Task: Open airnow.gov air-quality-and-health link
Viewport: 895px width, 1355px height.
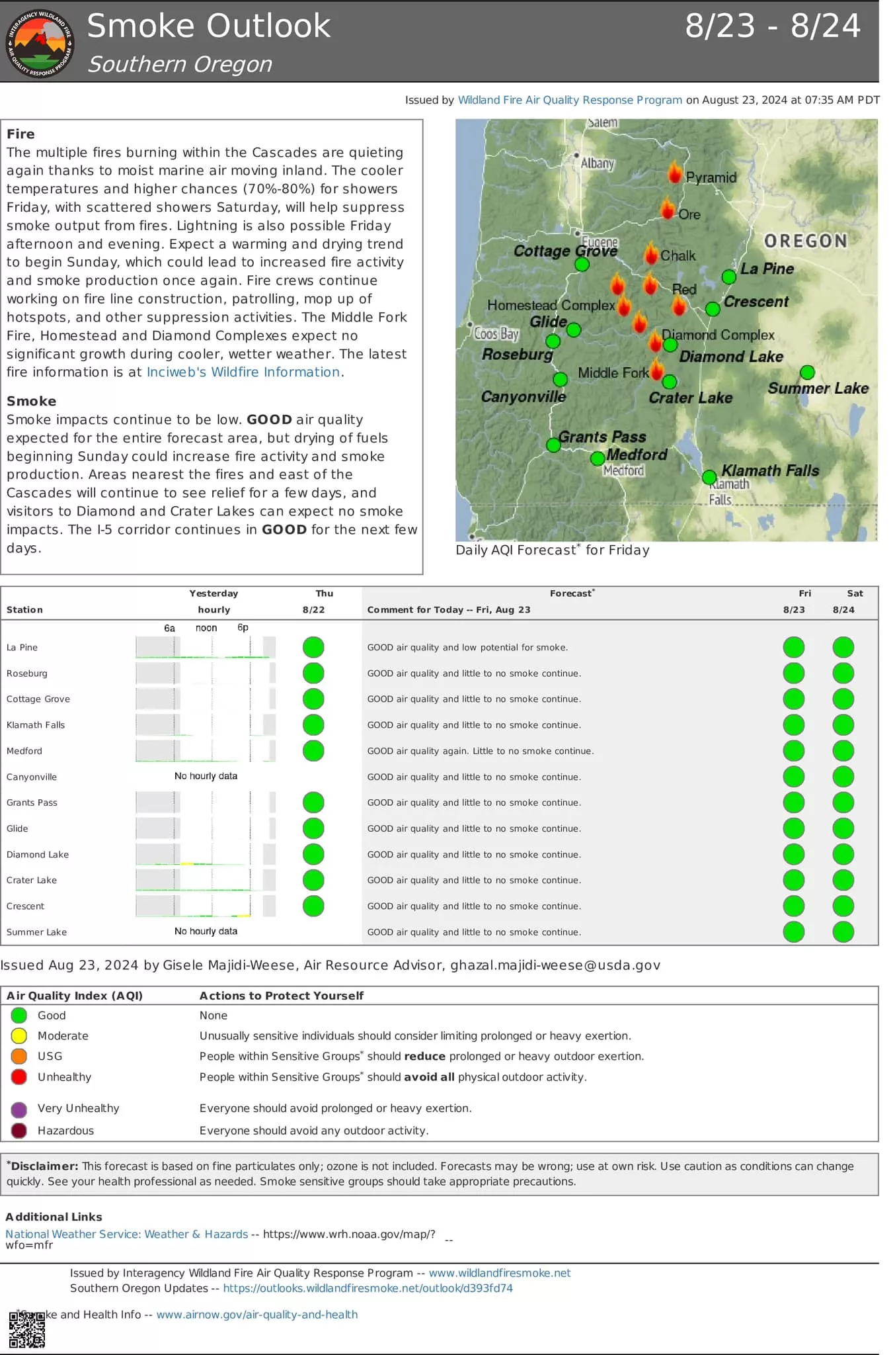Action: [x=257, y=1315]
